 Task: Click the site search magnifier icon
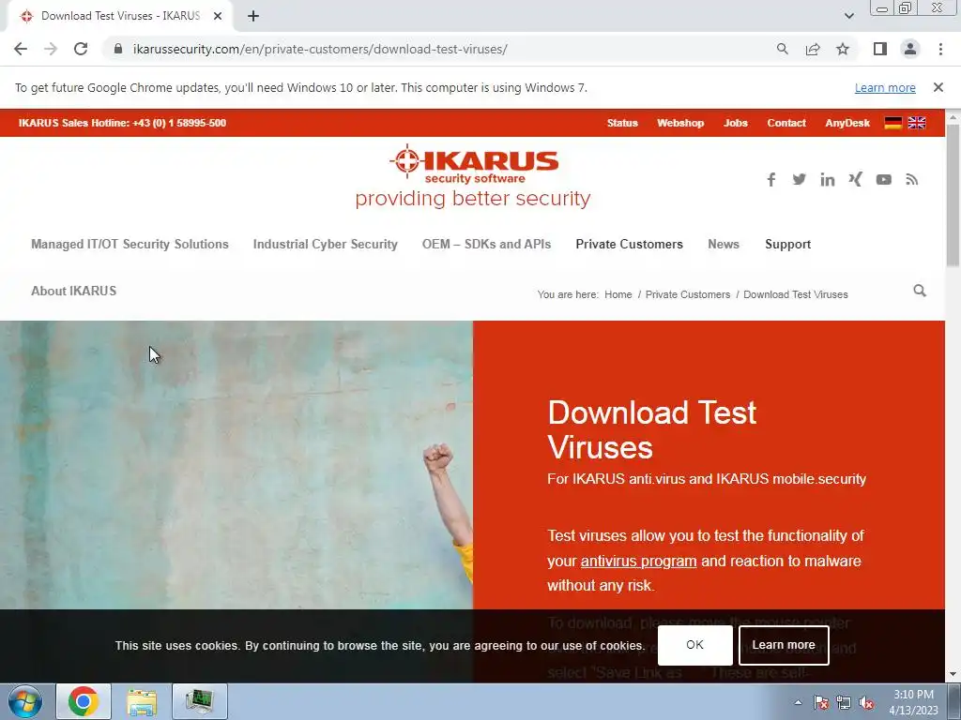tap(920, 291)
